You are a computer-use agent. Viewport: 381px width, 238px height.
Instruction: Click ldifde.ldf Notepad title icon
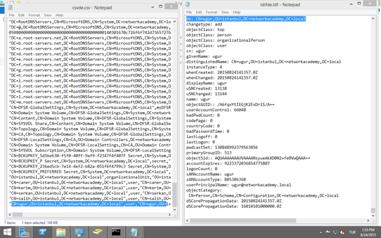(x=187, y=5)
